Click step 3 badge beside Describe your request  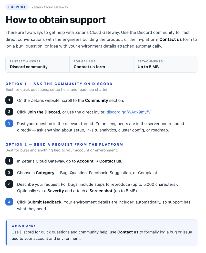9,184
